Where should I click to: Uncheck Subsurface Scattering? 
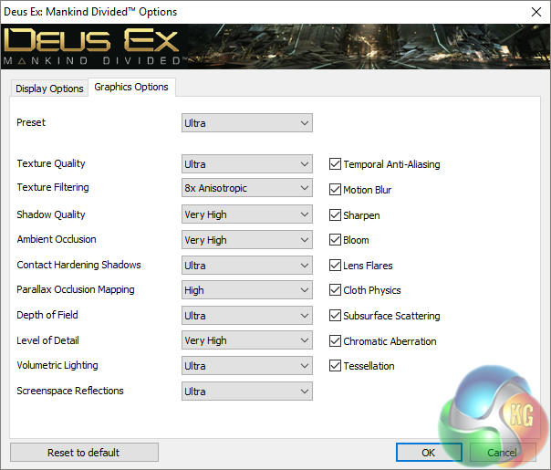335,316
